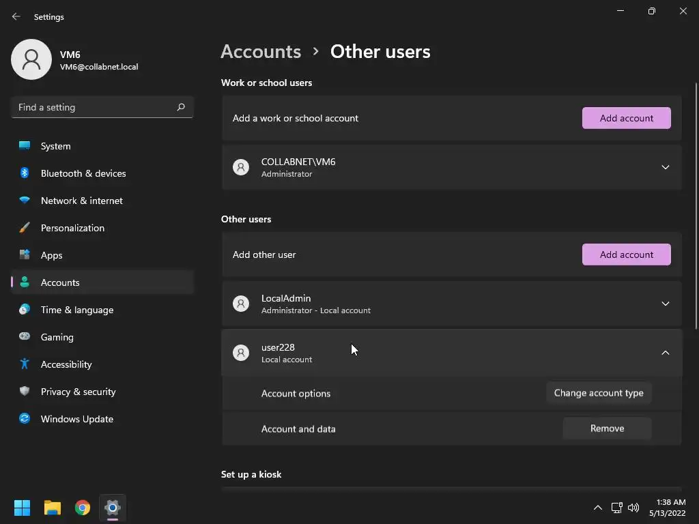Click the Windows Update icon in sidebar

click(25, 419)
